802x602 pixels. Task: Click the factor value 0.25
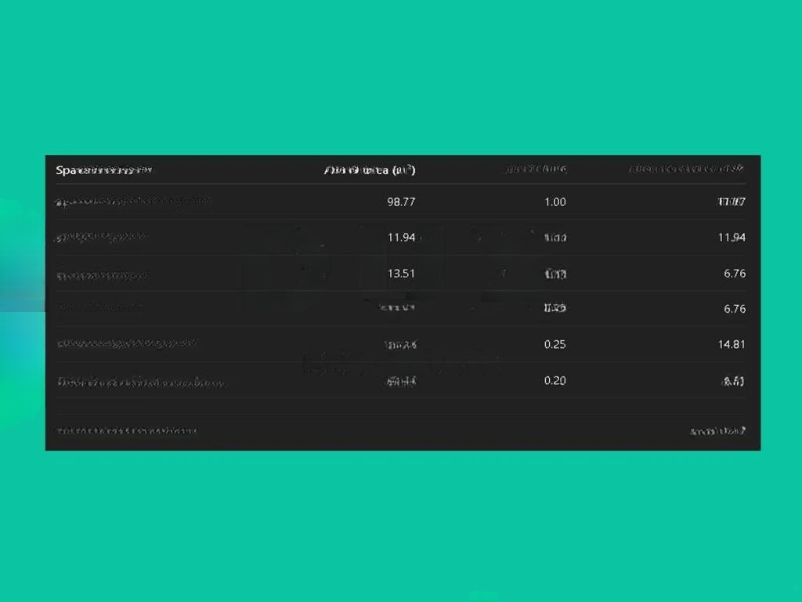[x=555, y=344]
